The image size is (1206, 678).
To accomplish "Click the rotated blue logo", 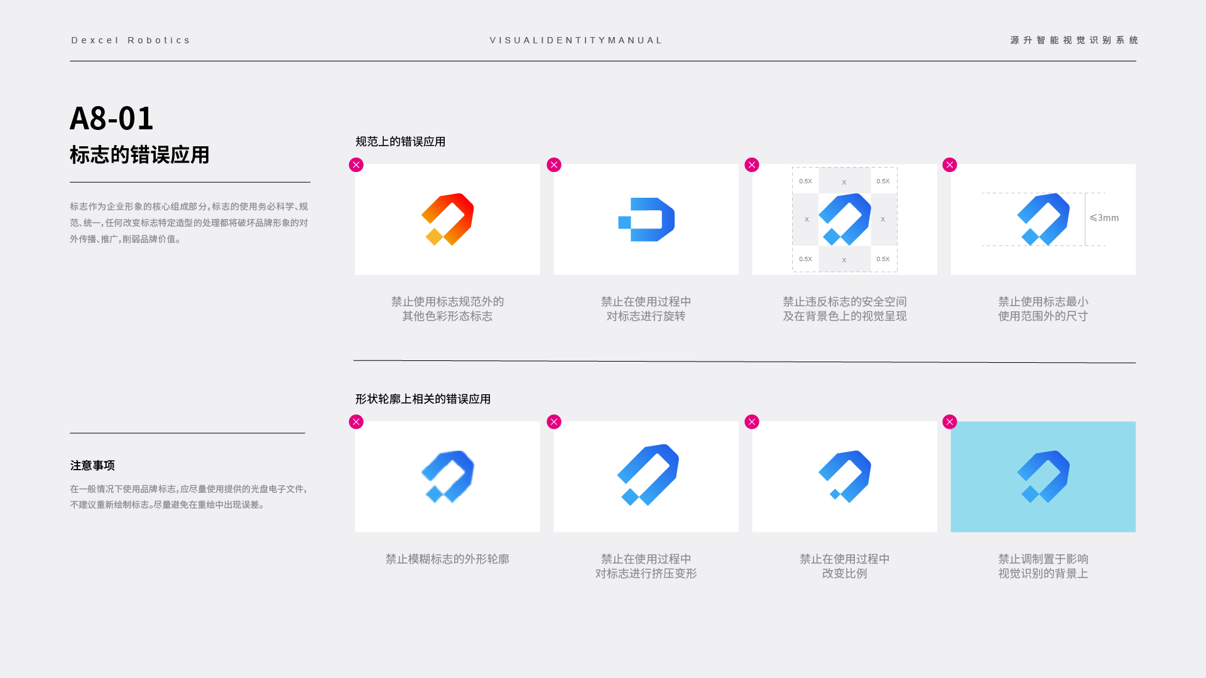I will (x=646, y=219).
